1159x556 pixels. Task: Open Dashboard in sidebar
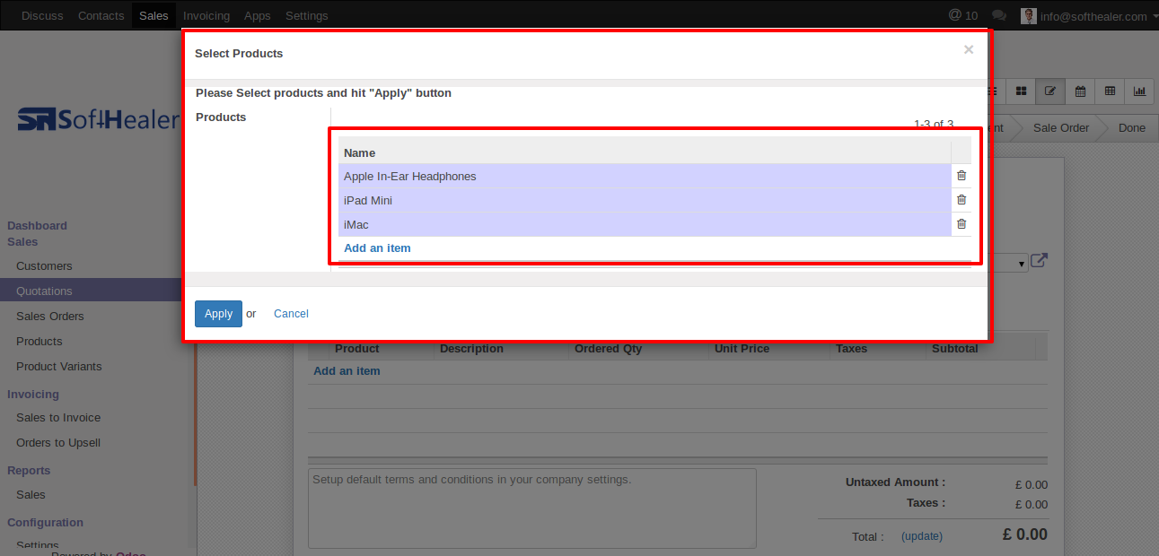coord(37,225)
